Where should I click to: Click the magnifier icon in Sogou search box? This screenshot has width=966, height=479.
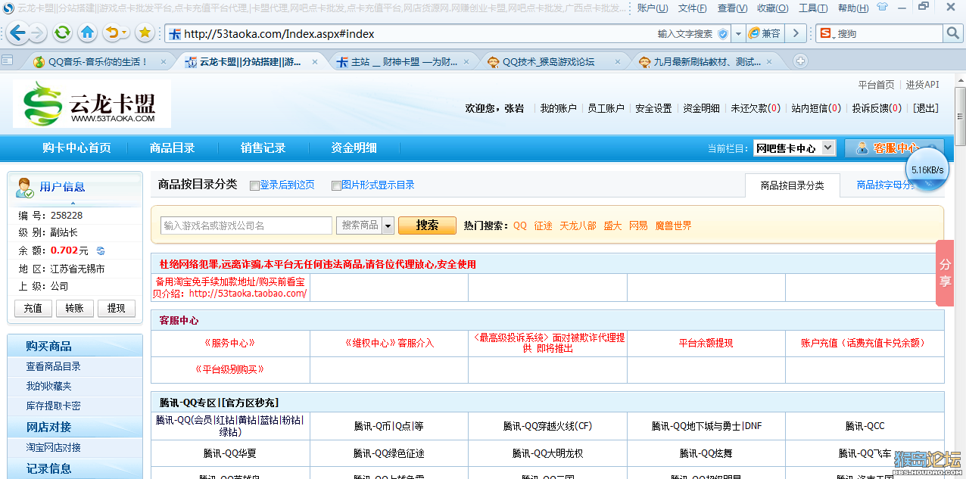point(952,34)
